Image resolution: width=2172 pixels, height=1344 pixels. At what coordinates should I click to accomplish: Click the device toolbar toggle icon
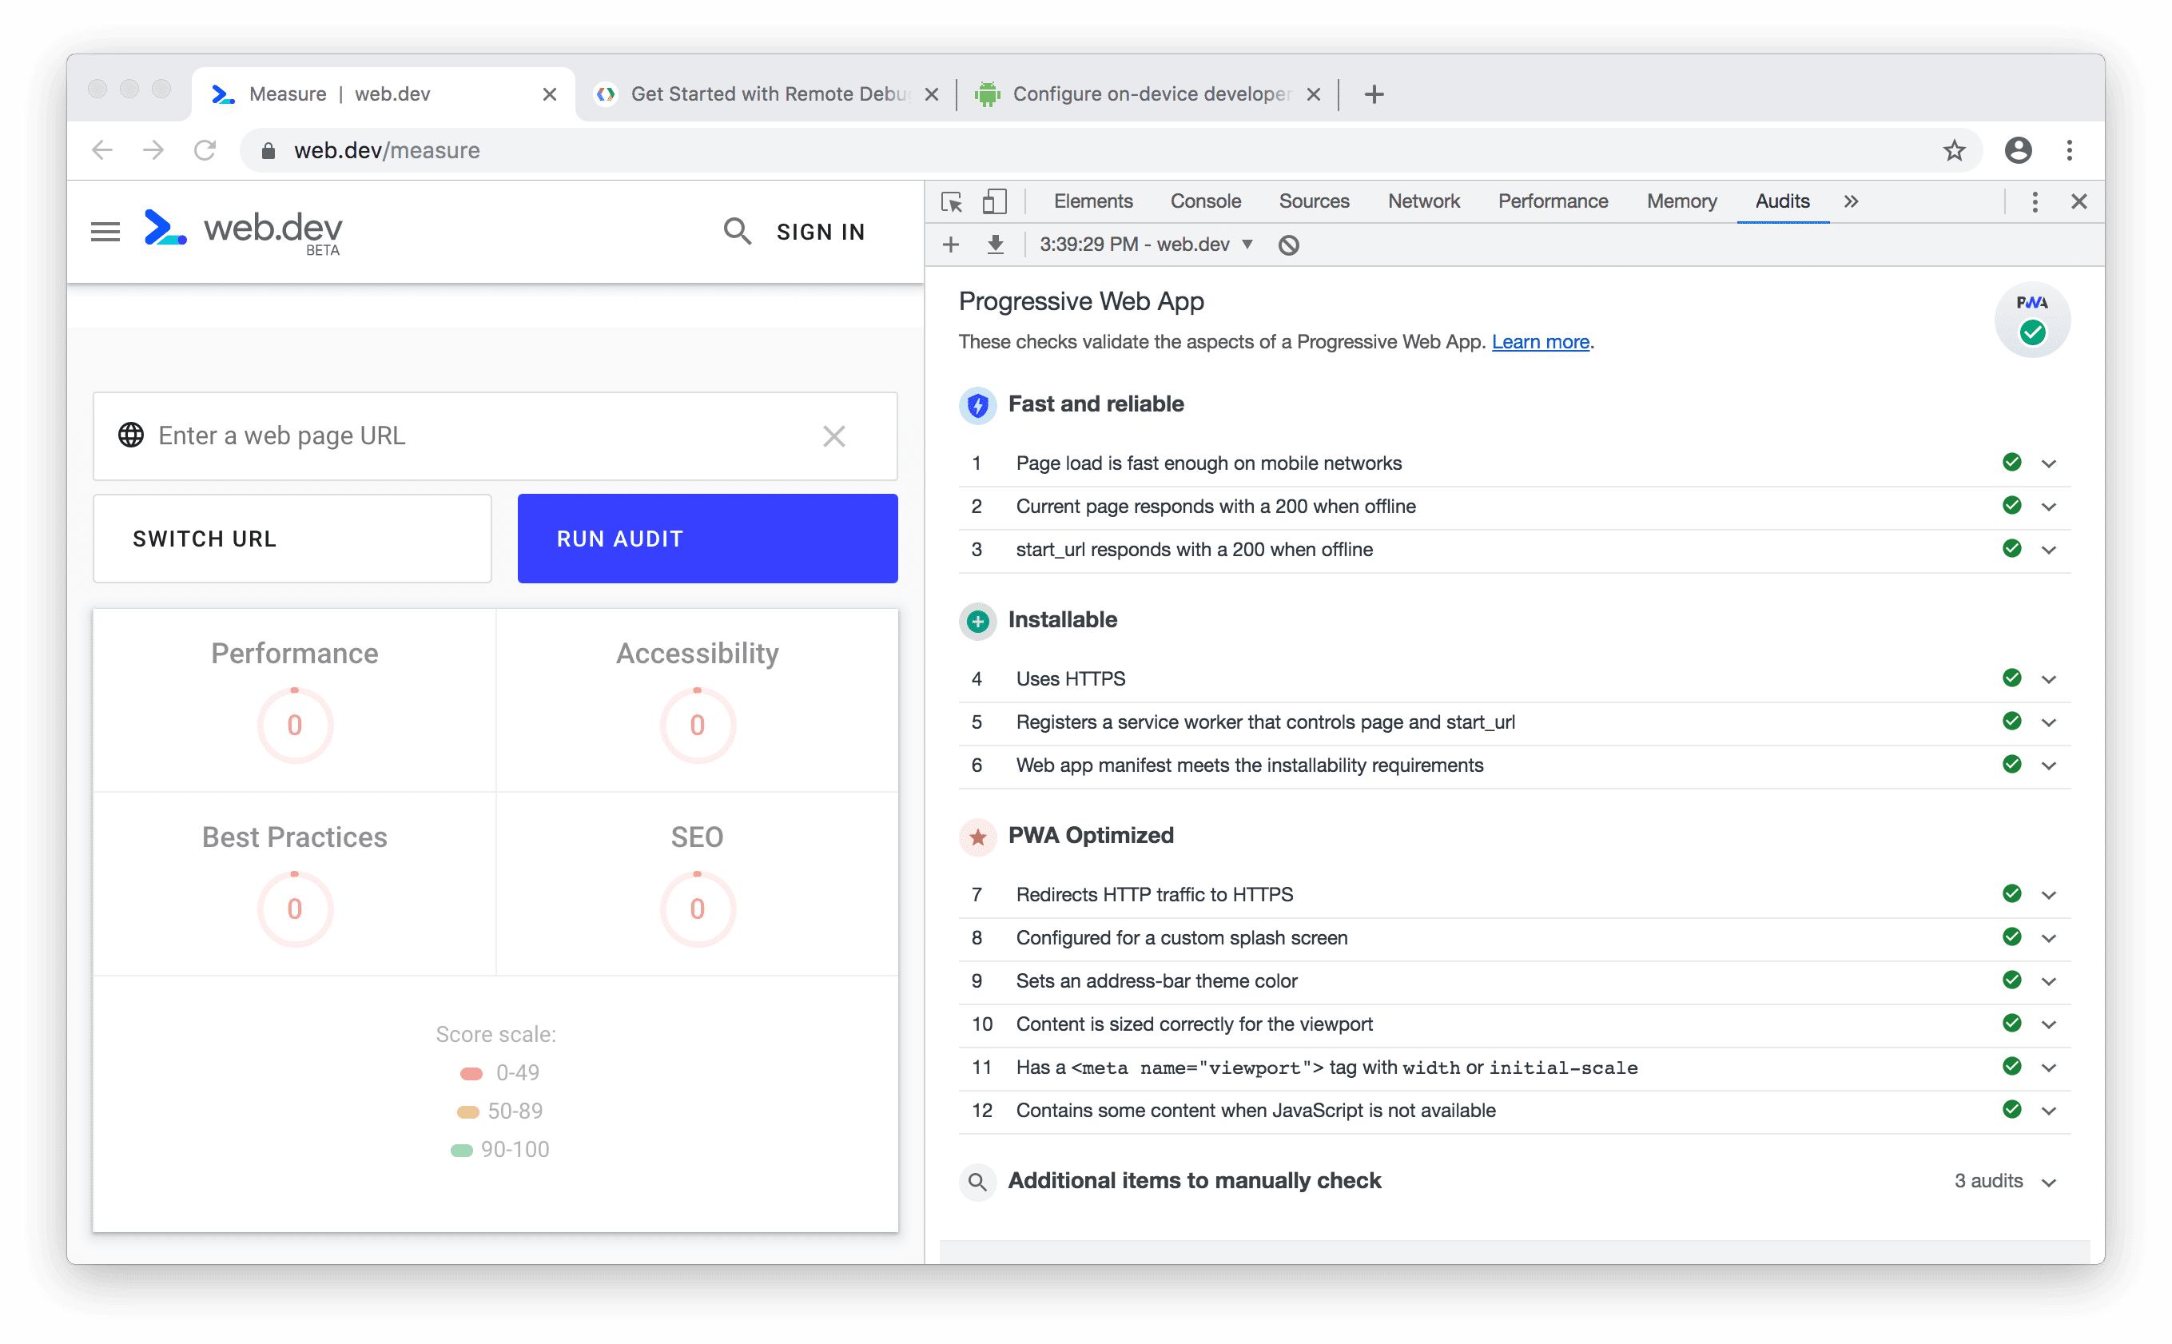996,201
